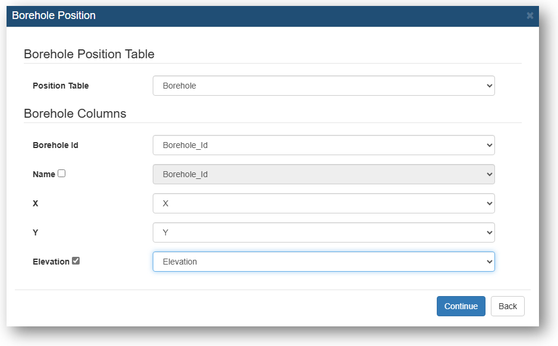
Task: Expand the Elevation column dropdown
Action: (324, 262)
